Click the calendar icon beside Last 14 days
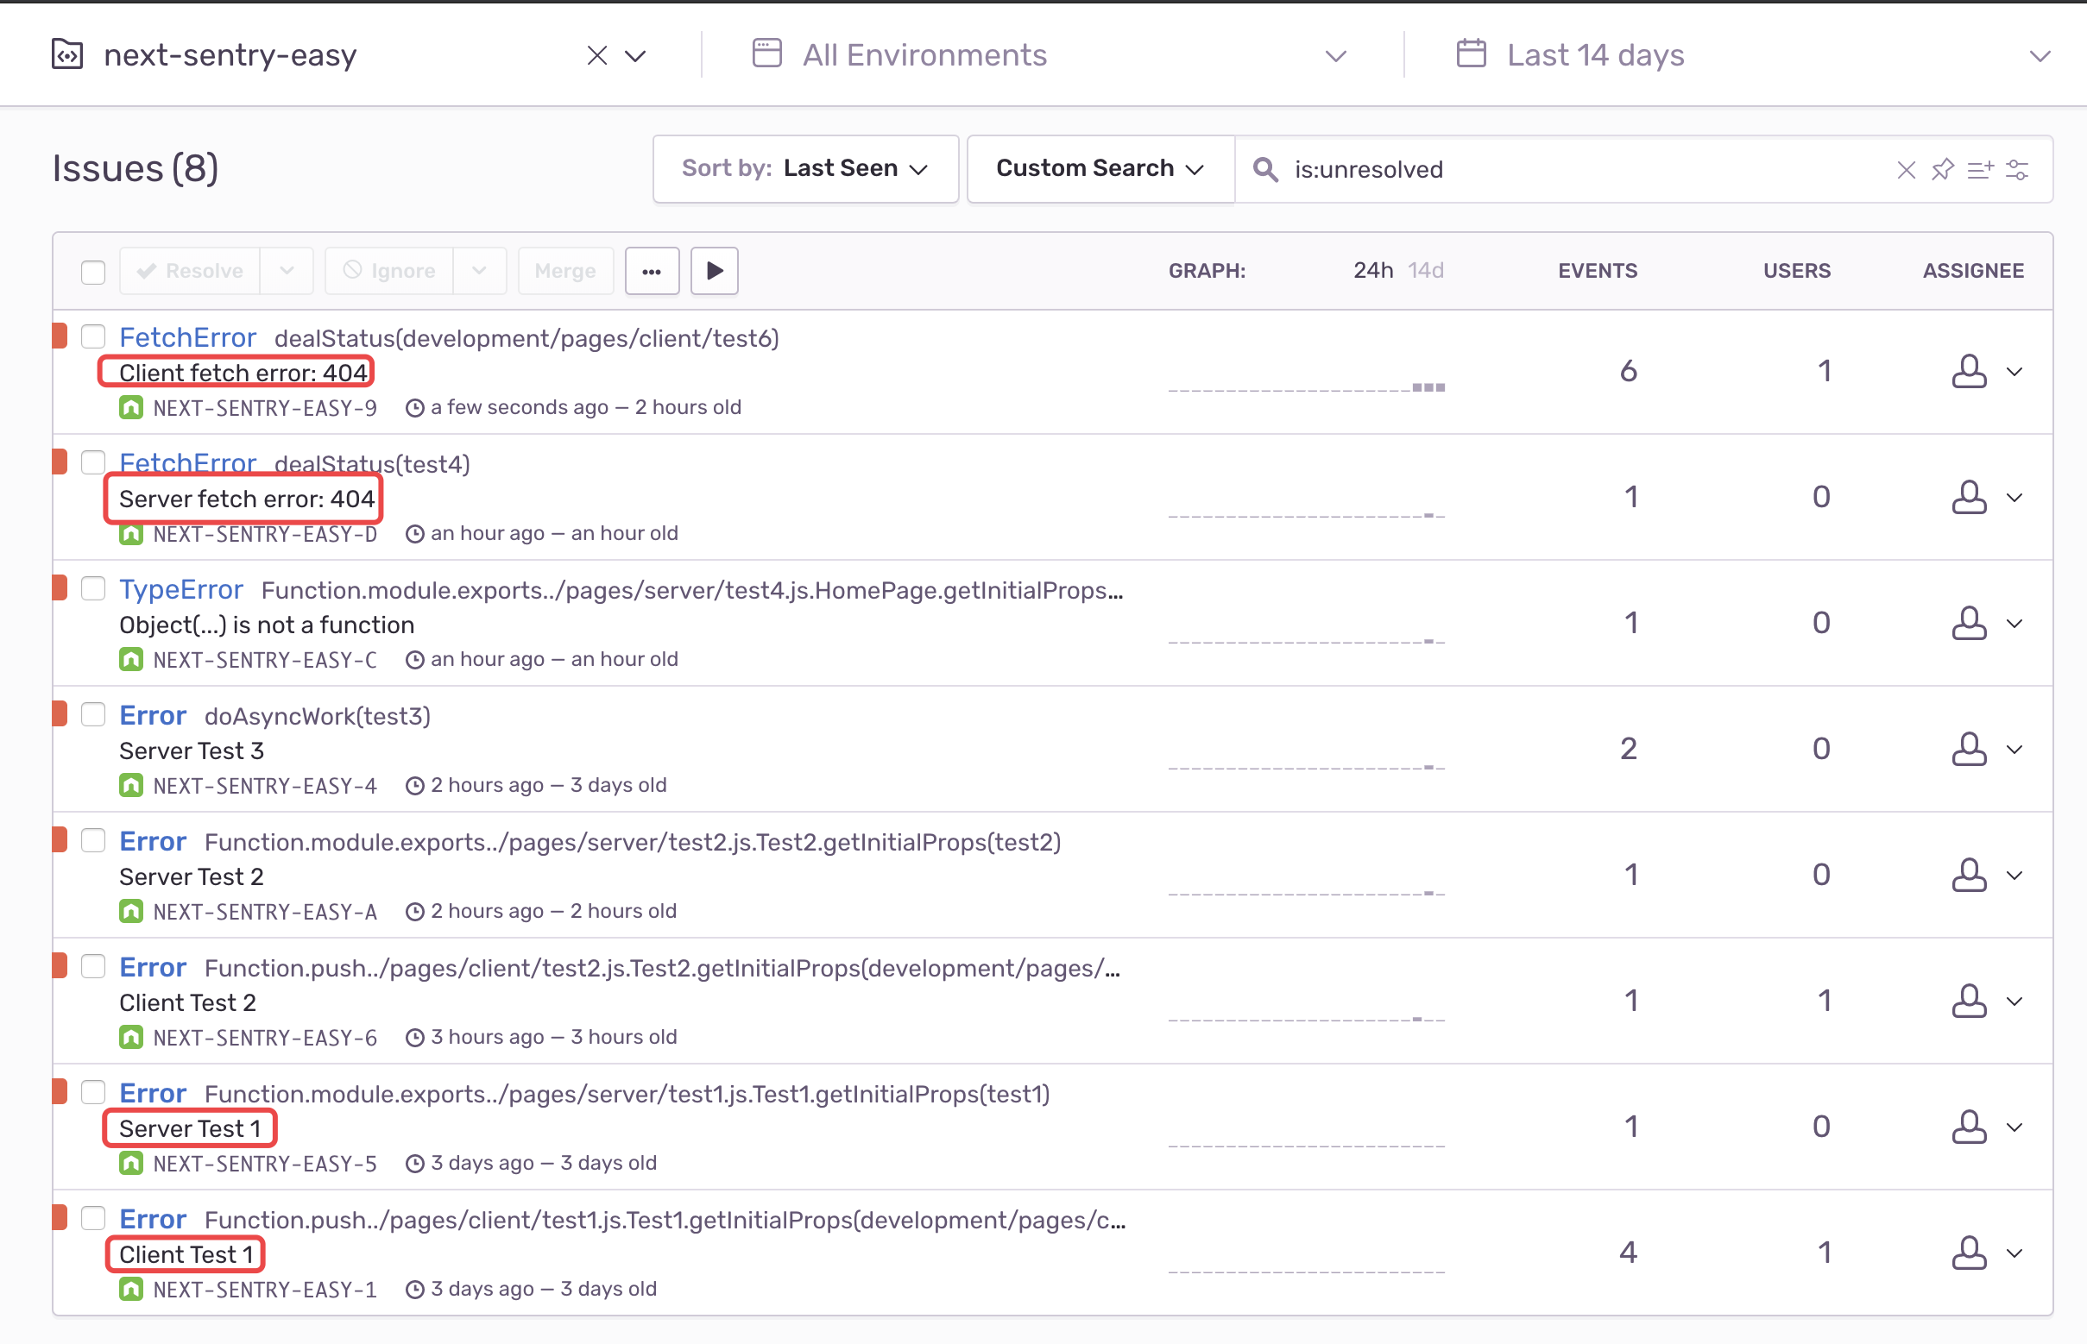The height and width of the screenshot is (1344, 2087). (1471, 54)
